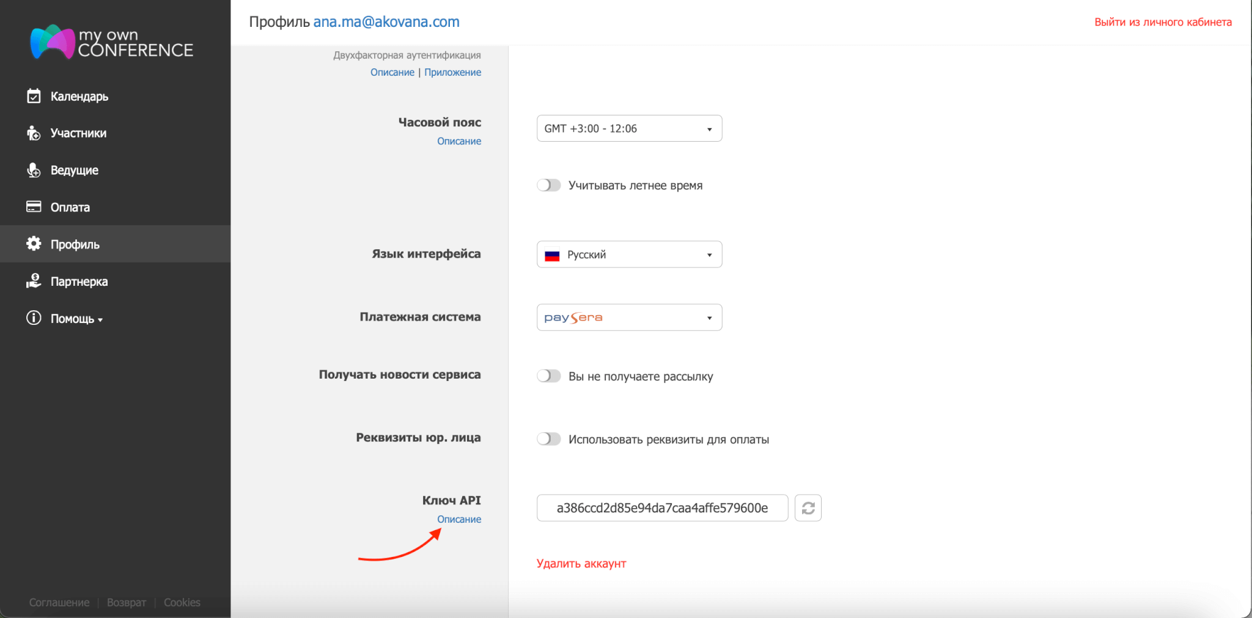Enable Учитывать летнее время

click(x=548, y=185)
